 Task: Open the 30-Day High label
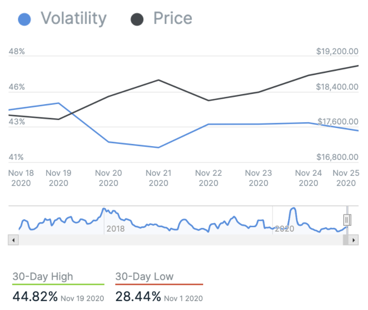[x=43, y=277]
